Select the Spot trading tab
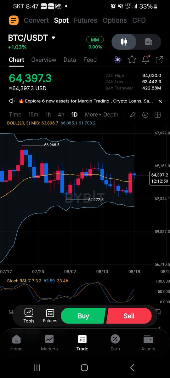Viewport: 170px width, 378px height. pos(61,20)
